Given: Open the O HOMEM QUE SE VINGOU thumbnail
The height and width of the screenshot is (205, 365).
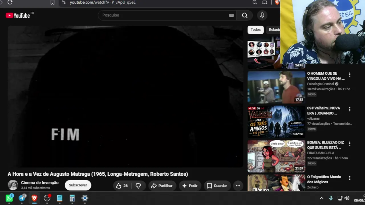Looking at the screenshot, I should coord(276,87).
